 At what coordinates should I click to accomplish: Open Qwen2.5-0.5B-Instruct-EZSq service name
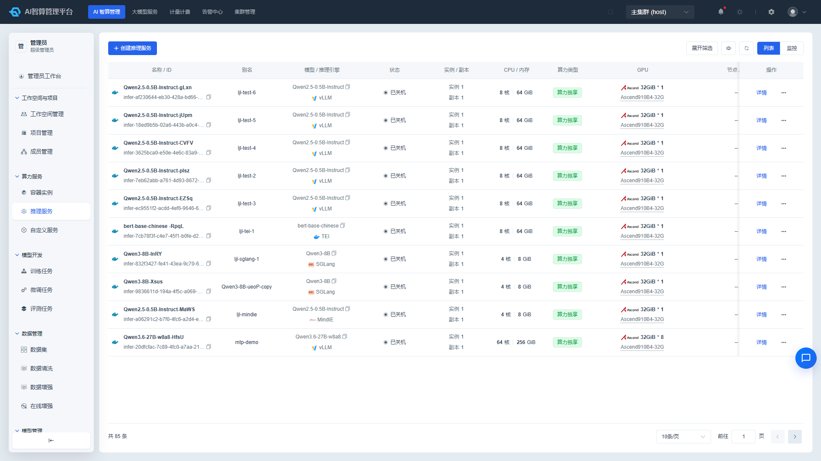coord(158,198)
